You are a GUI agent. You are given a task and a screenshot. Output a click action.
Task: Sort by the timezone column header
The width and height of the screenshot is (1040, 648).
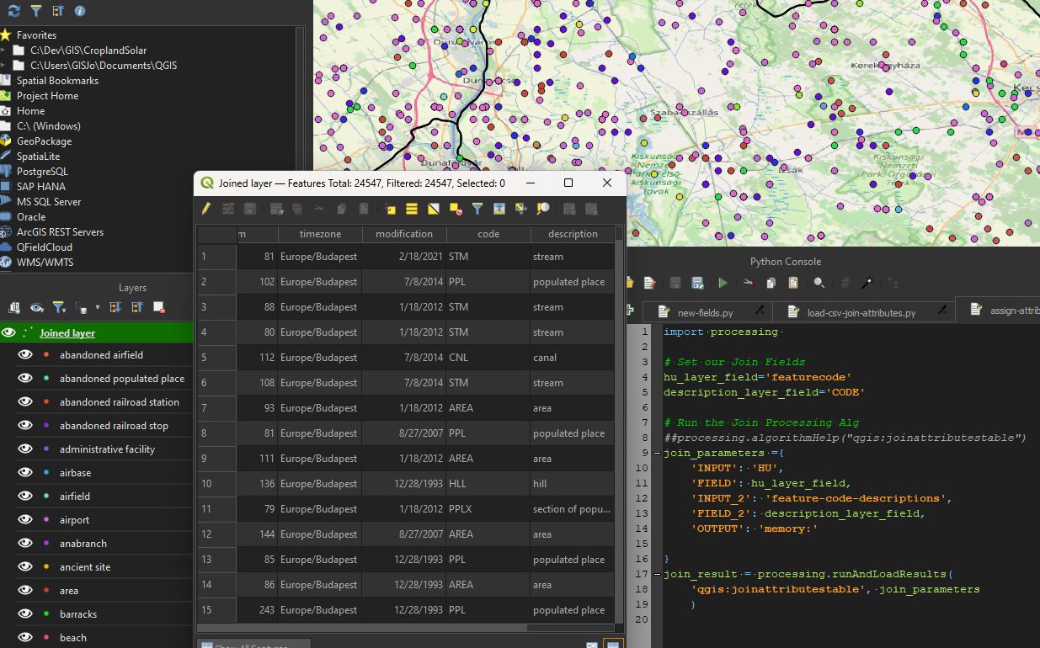click(320, 234)
